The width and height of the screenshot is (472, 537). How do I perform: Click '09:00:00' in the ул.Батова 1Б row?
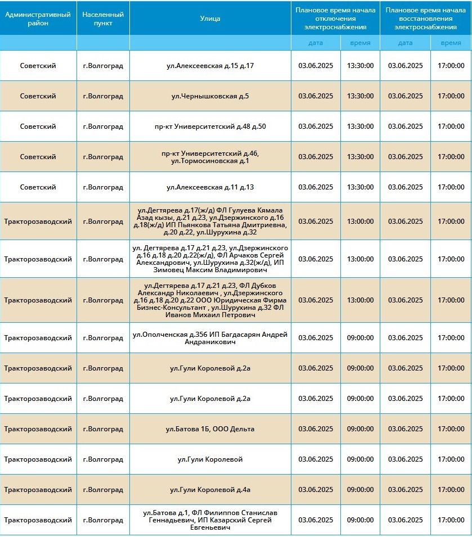(x=361, y=429)
